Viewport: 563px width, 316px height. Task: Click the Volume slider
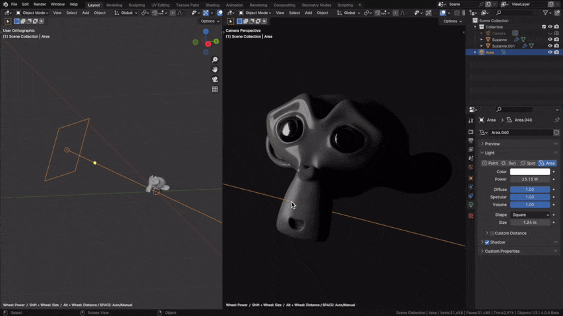coord(530,205)
